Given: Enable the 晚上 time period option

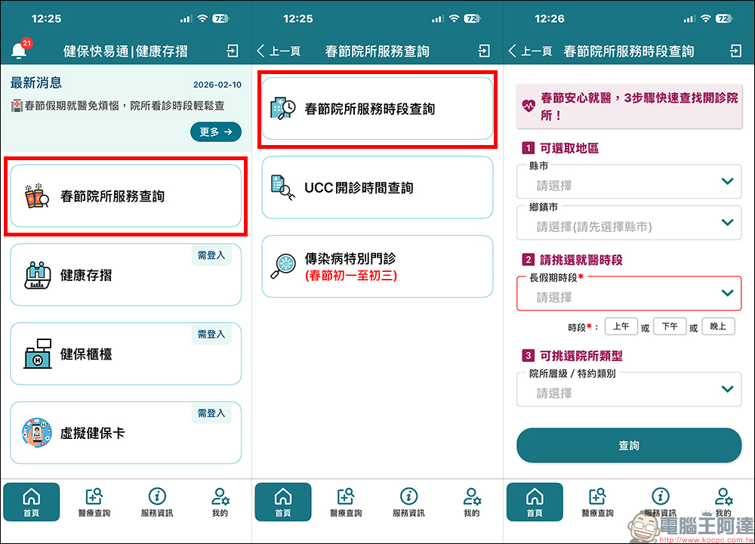Looking at the screenshot, I should pyautogui.click(x=718, y=326).
